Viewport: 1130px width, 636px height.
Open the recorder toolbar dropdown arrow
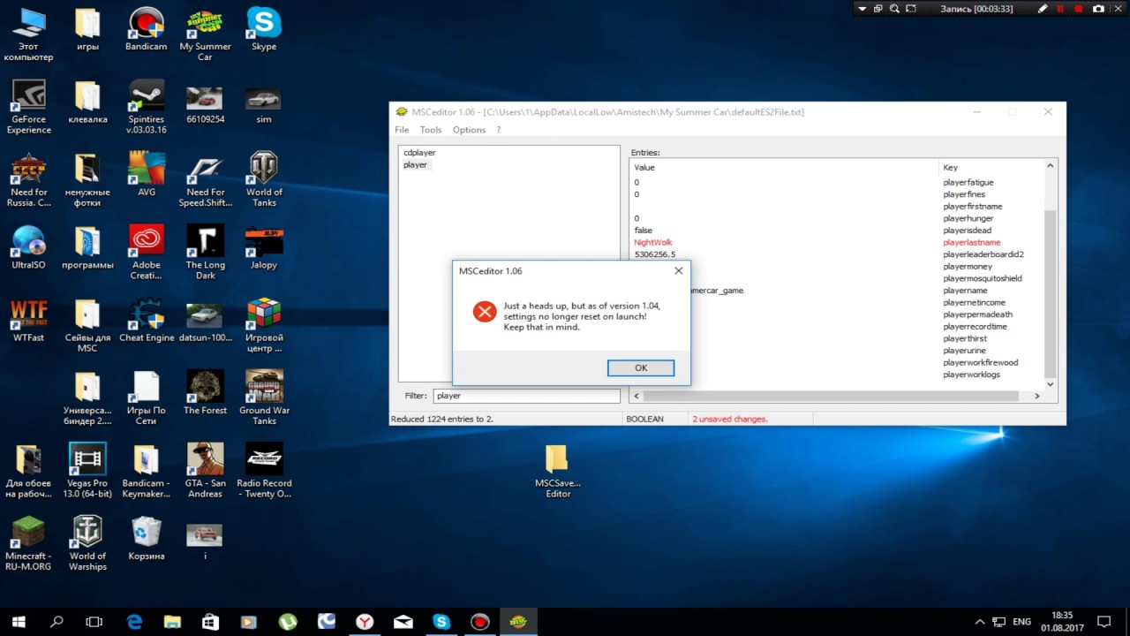pos(863,9)
